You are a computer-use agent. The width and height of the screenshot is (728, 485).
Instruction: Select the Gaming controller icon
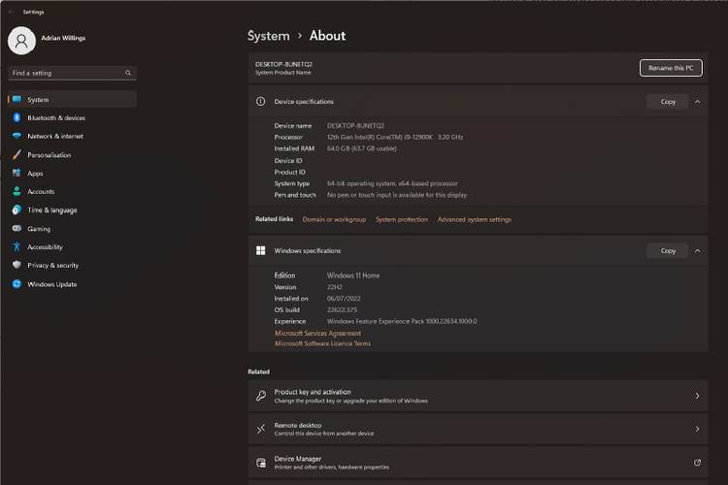(x=17, y=229)
